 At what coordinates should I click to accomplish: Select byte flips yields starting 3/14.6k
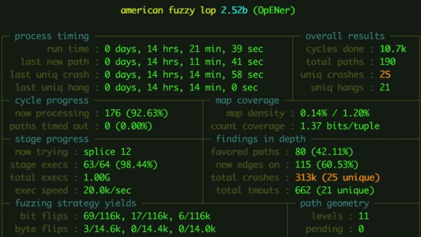click(x=149, y=229)
